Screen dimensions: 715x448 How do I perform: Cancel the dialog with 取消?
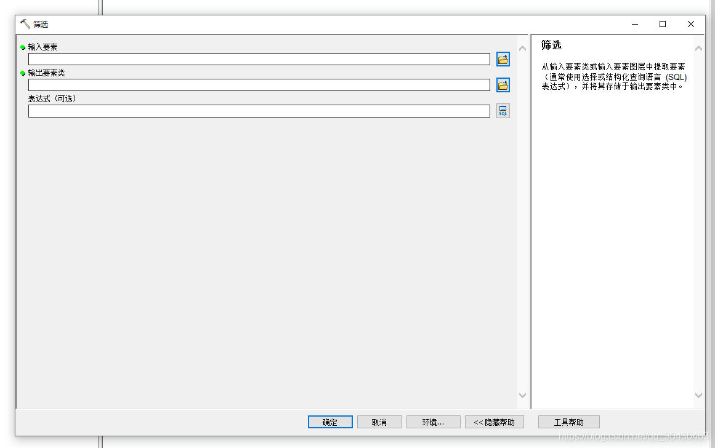click(x=379, y=422)
